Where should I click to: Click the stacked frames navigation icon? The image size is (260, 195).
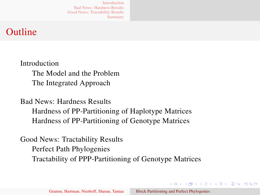(x=191, y=184)
